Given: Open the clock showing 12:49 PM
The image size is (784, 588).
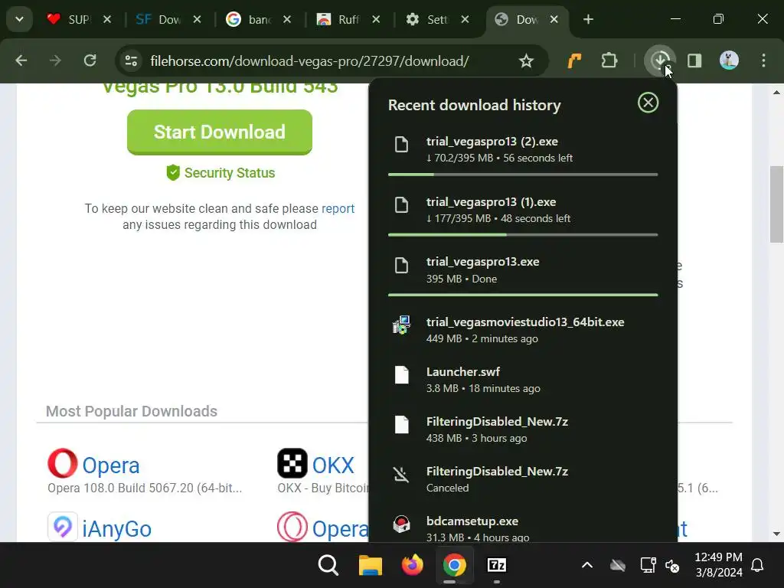Looking at the screenshot, I should pyautogui.click(x=718, y=564).
